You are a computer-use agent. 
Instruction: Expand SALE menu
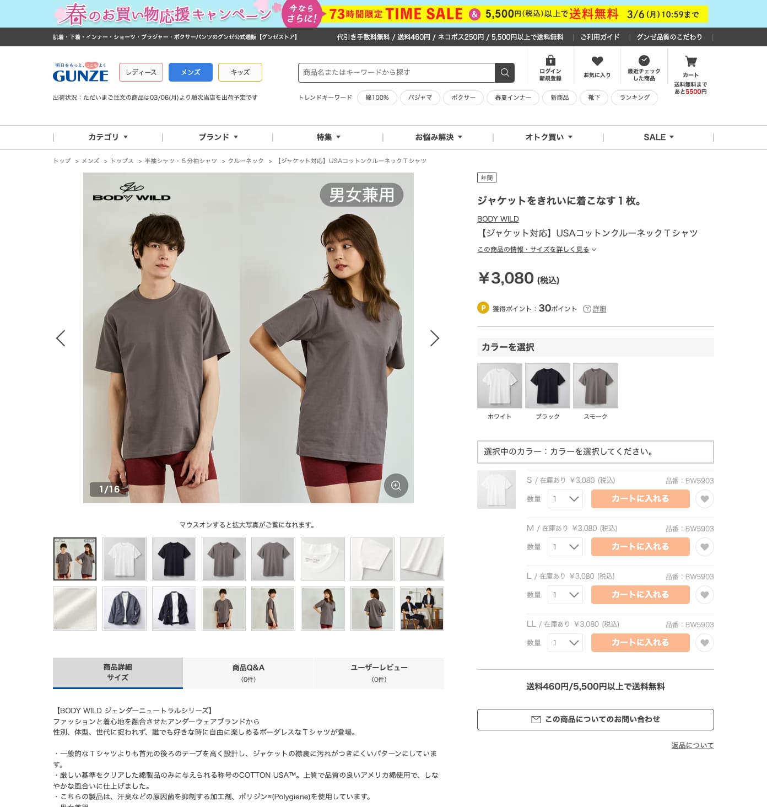tap(659, 137)
